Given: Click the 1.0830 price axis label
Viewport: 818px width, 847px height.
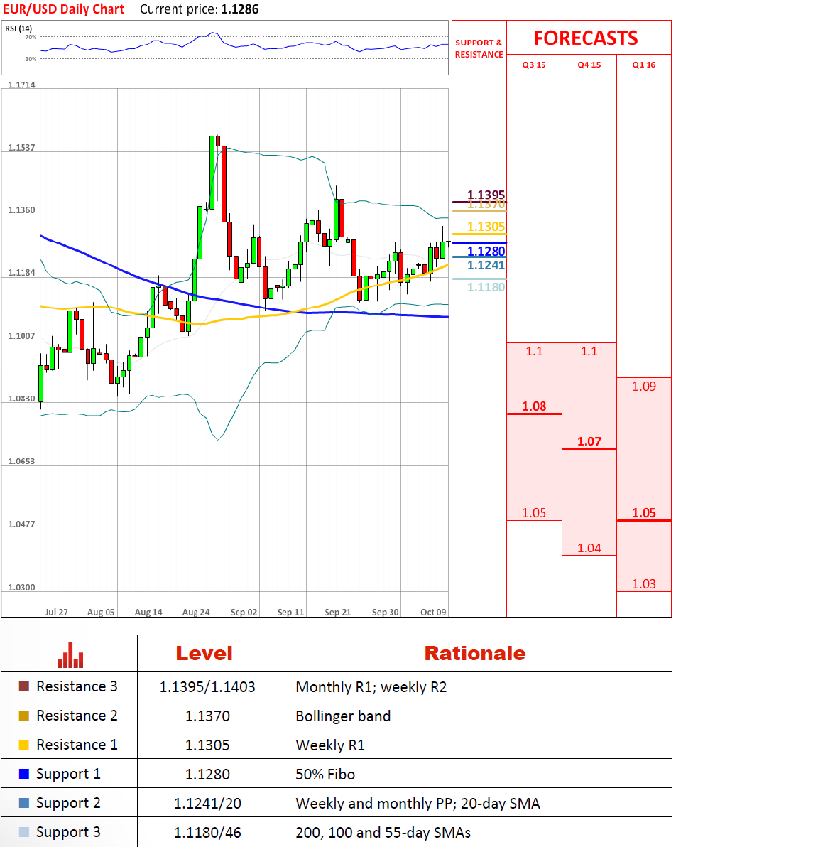Looking at the screenshot, I should [x=21, y=399].
